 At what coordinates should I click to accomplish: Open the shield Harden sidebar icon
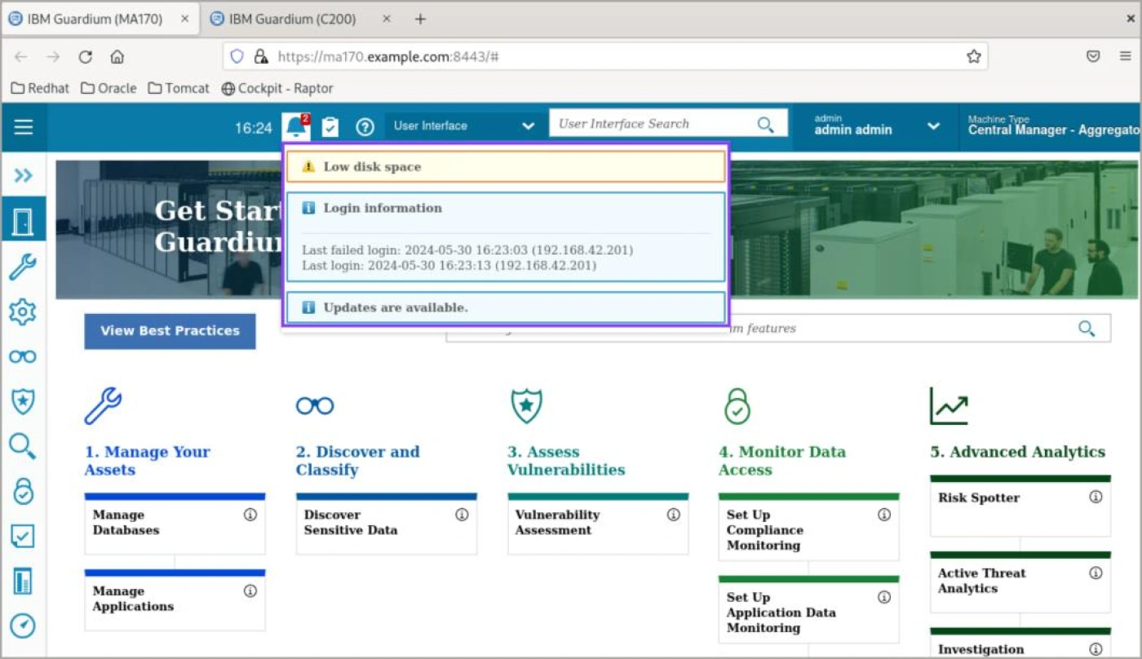coord(23,401)
